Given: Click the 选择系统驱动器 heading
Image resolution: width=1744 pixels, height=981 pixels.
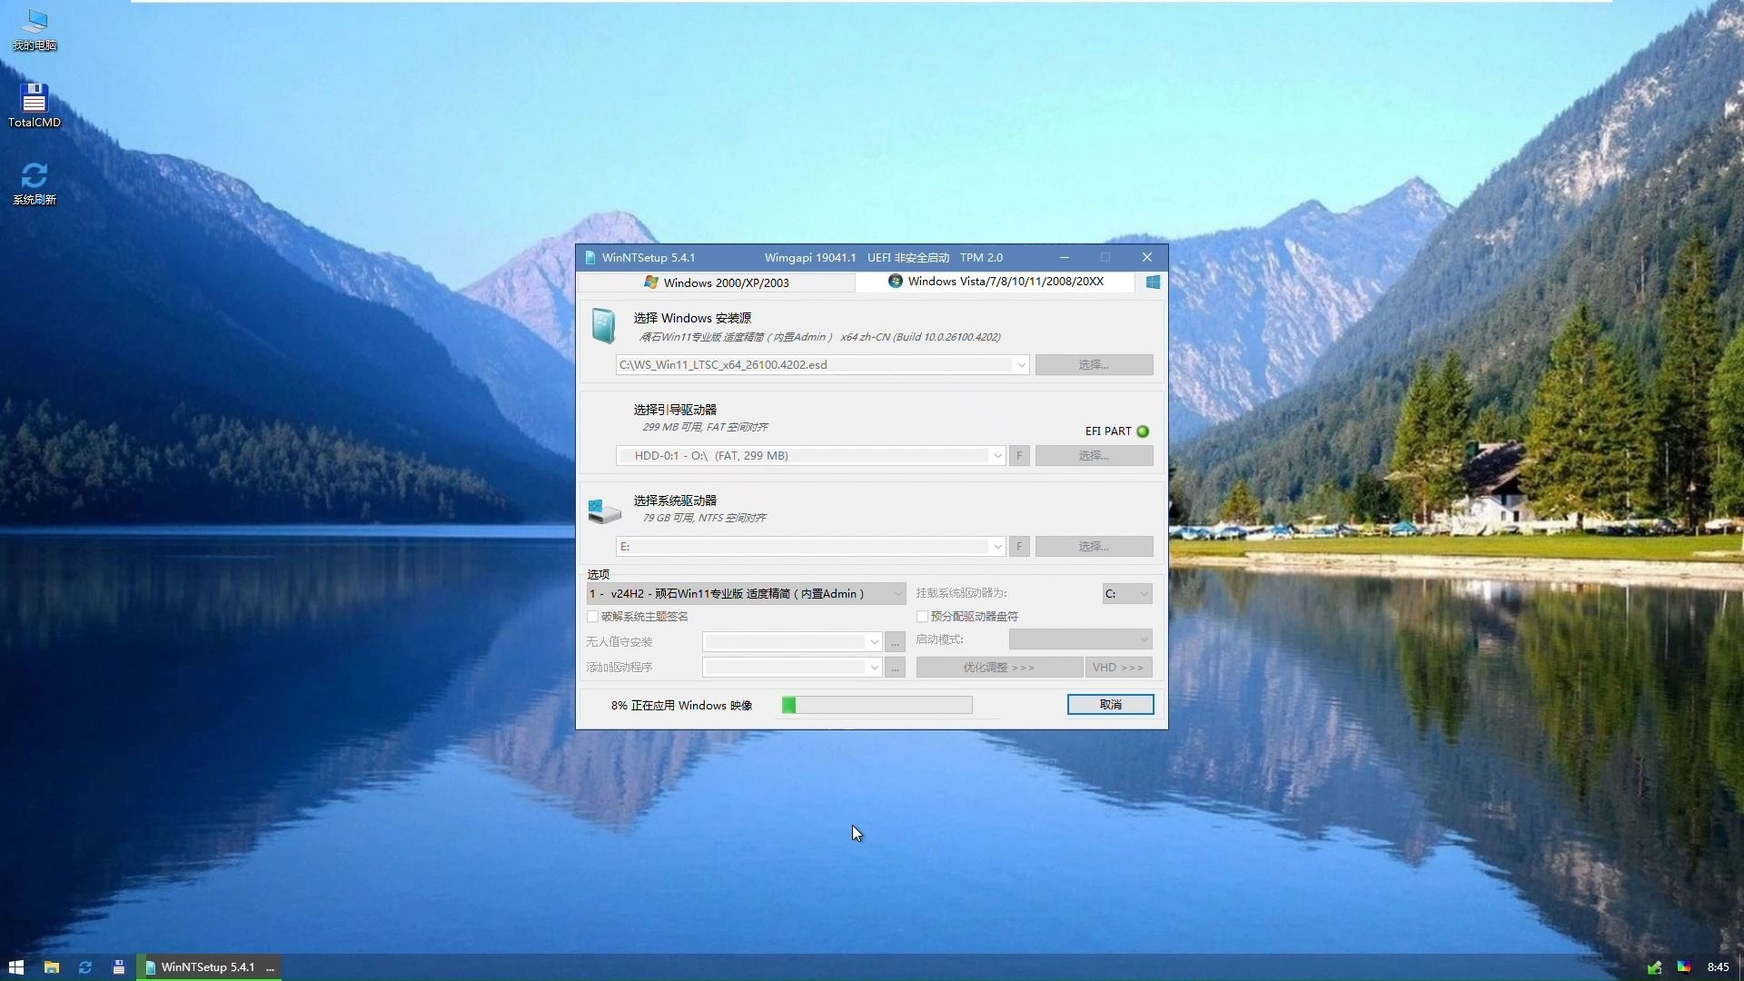Looking at the screenshot, I should tap(675, 500).
